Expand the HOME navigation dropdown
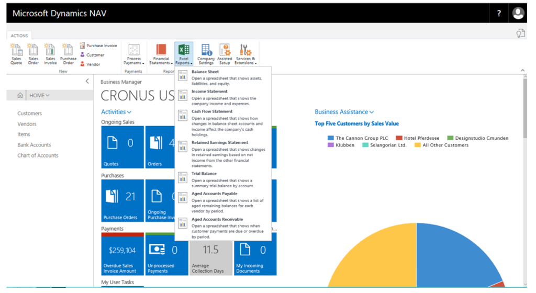Screen dimensions: 536x293 39,95
